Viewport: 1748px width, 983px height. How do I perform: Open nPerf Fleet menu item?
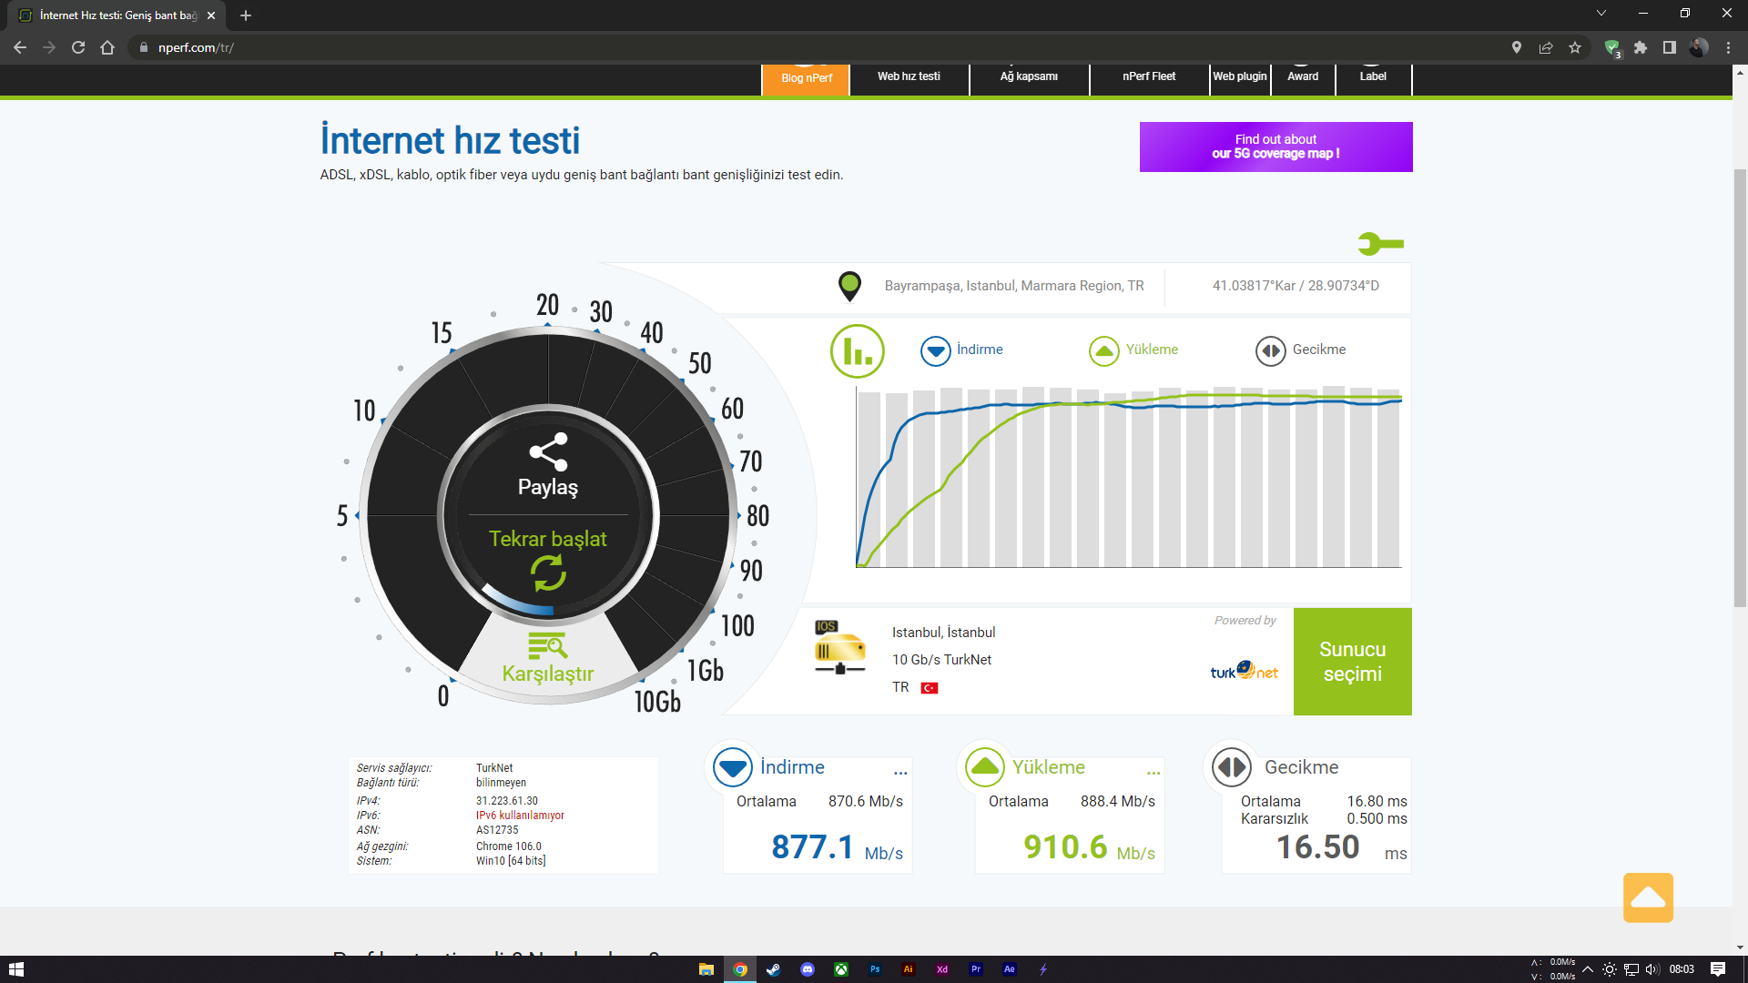click(x=1149, y=77)
